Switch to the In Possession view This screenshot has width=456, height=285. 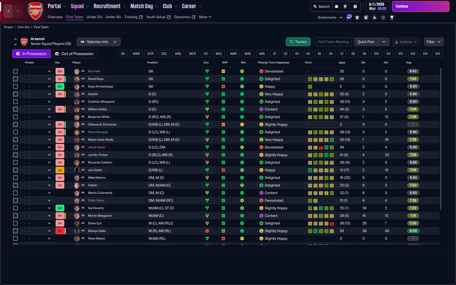(x=31, y=54)
